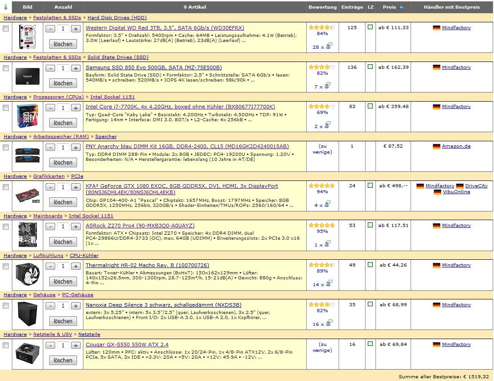Decrease quantity of PNY Anarchy RAM with minus

(51, 148)
